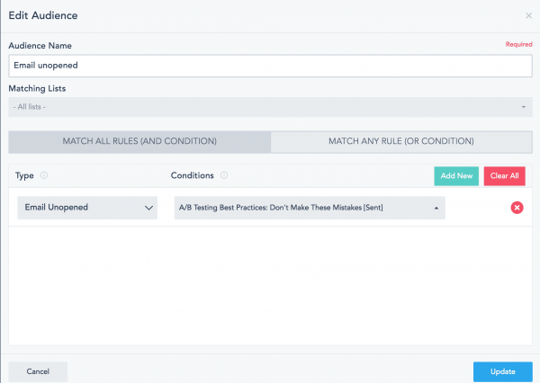Click the Conditions column header
This screenshot has height=383, width=540.
(x=193, y=175)
